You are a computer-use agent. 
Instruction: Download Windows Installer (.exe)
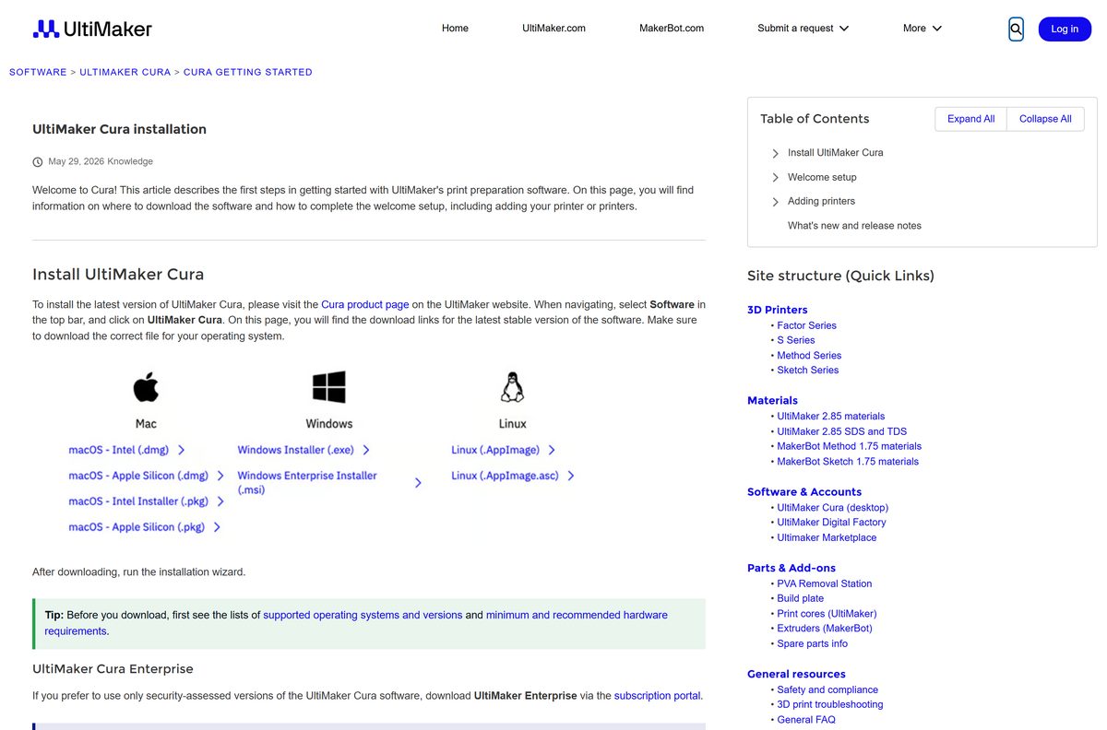(295, 450)
